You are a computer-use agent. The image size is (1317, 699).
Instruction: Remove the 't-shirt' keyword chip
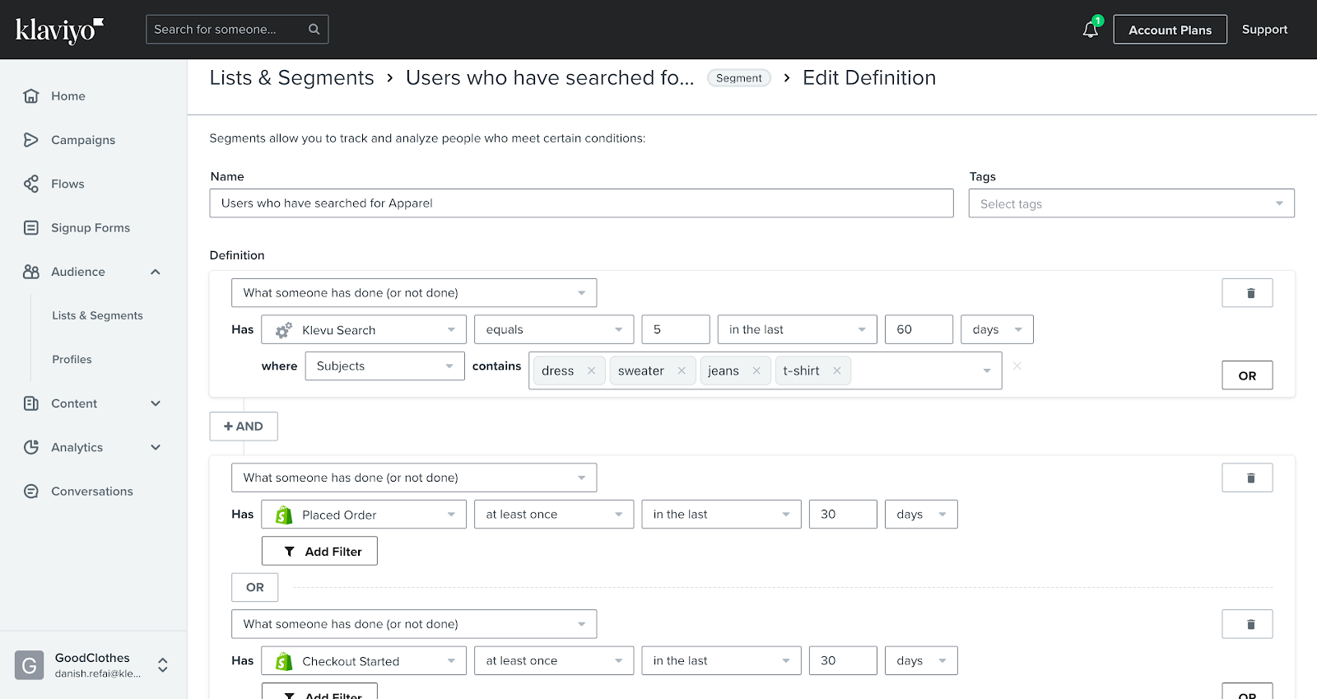pyautogui.click(x=837, y=371)
